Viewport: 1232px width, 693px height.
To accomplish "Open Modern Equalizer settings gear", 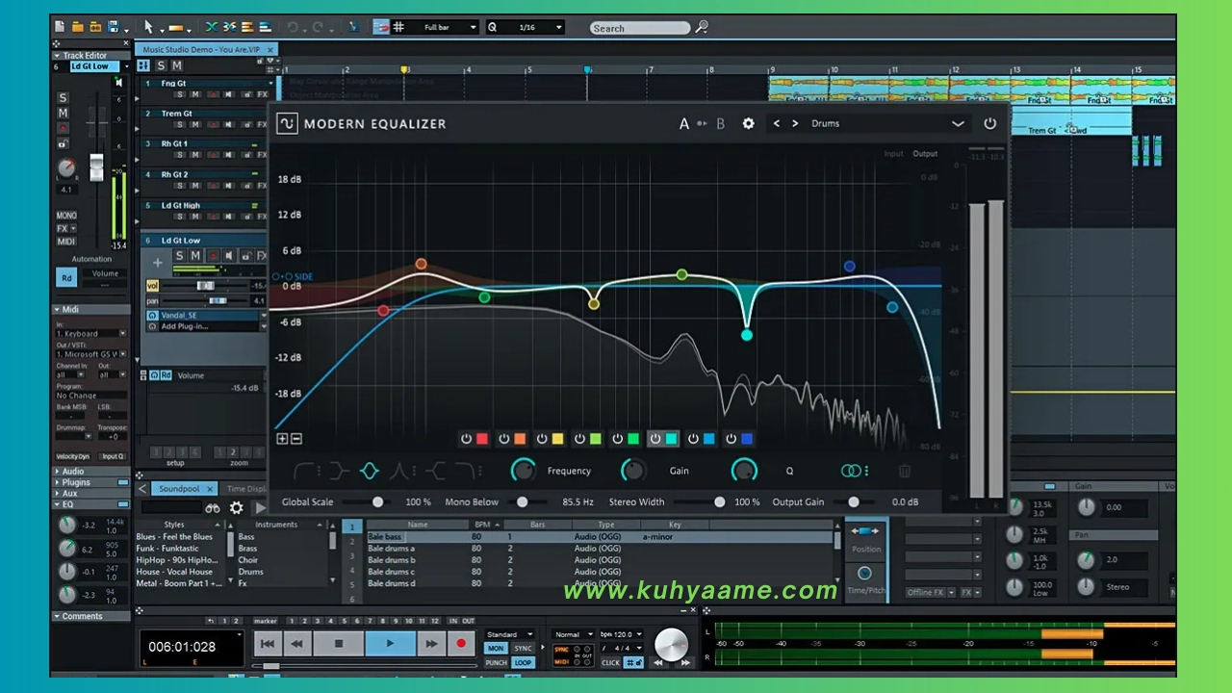I will 748,123.
